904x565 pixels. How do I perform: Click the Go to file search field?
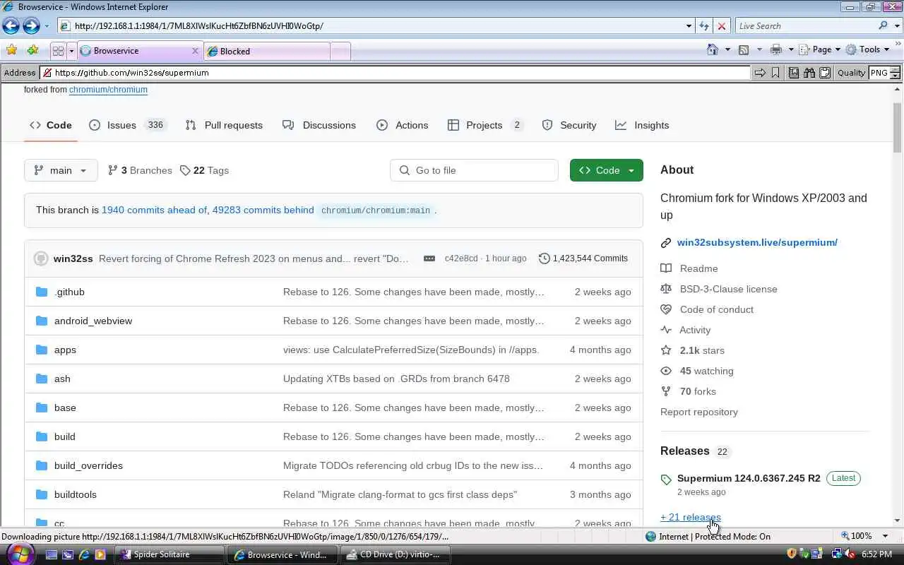[x=474, y=170]
